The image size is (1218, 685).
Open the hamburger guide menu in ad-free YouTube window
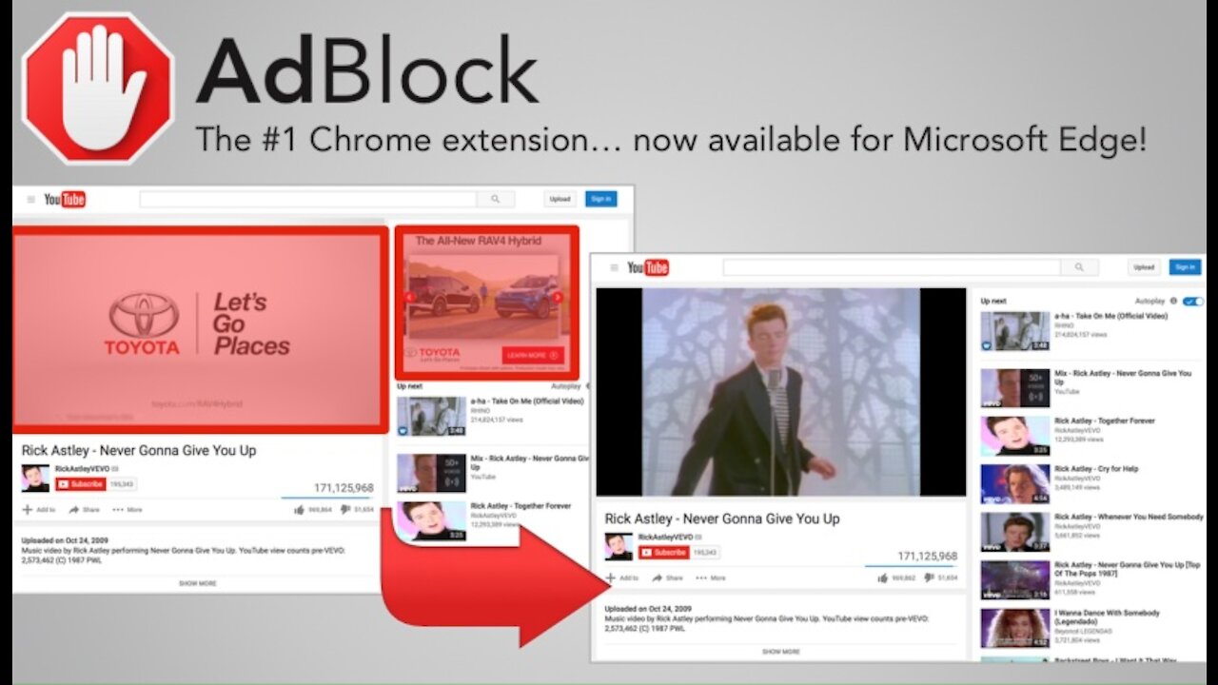coord(614,268)
